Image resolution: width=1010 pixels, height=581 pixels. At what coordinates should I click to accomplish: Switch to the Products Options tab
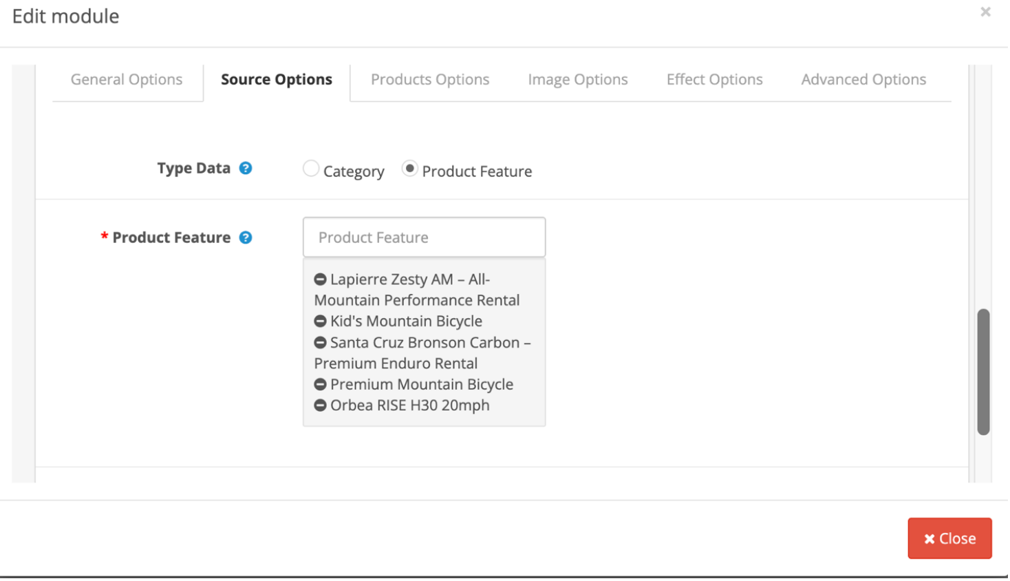pyautogui.click(x=430, y=80)
